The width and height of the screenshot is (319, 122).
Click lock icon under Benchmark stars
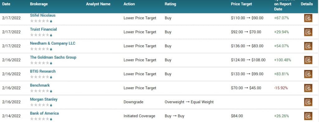tap(51, 91)
